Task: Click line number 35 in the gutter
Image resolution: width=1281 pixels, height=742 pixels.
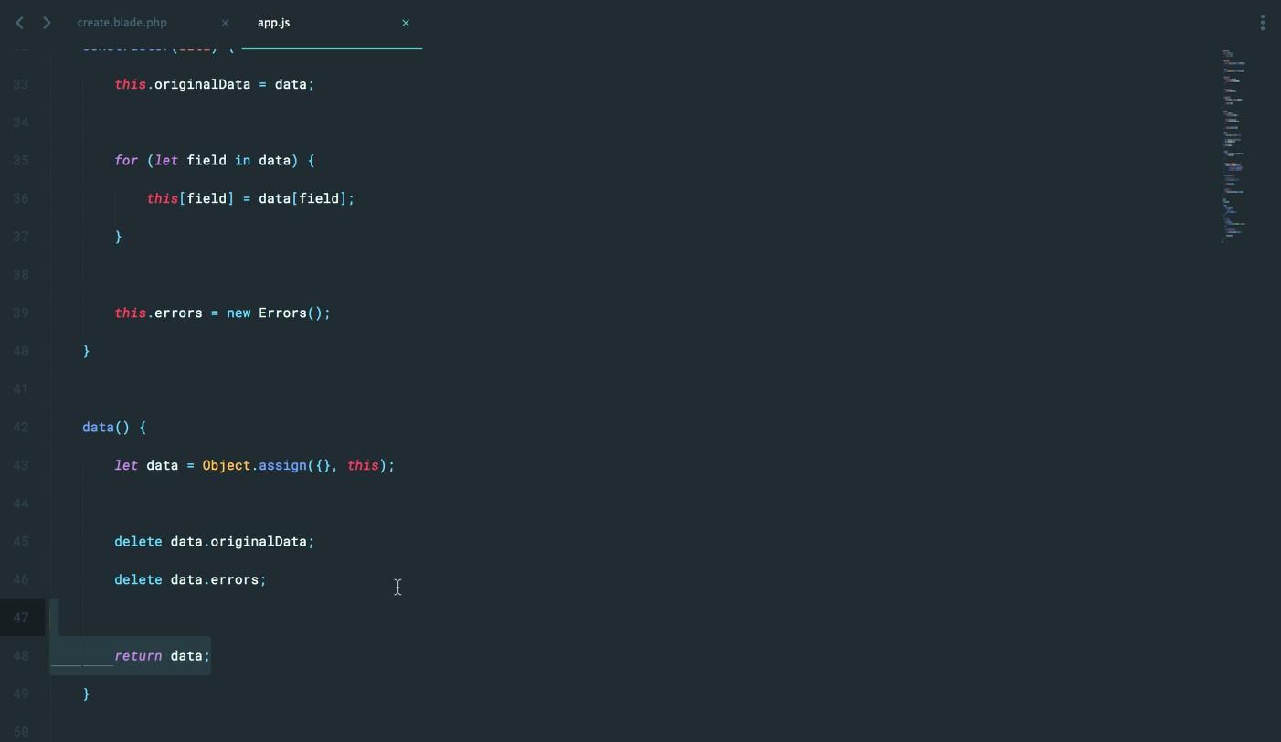Action: pos(21,161)
